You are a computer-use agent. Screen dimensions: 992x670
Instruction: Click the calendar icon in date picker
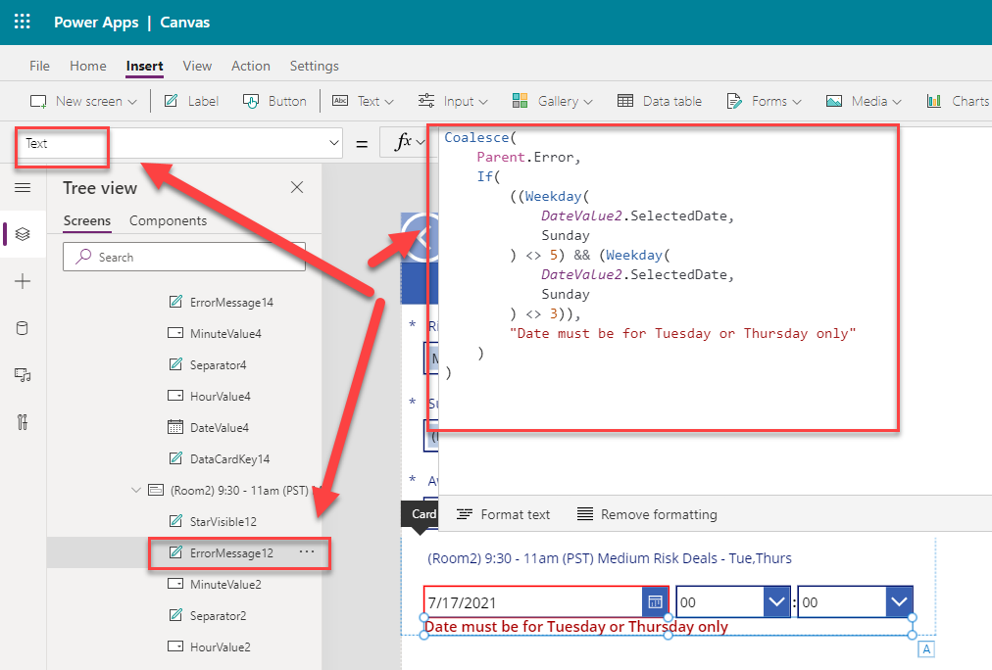tap(656, 601)
